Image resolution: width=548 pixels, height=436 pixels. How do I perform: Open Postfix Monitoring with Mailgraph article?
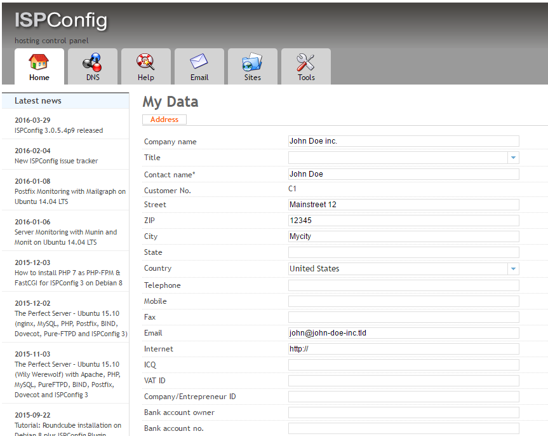coord(70,196)
